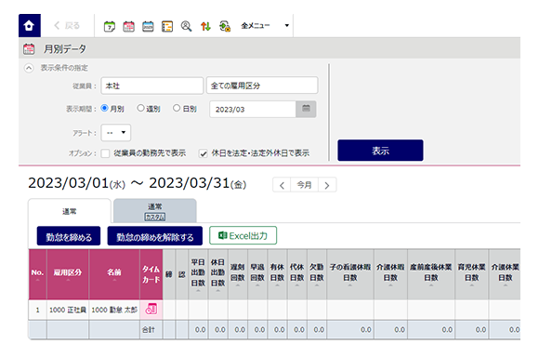This screenshot has height=357, width=539.
Task: Click the 本社 affiliation field
Action: [151, 86]
